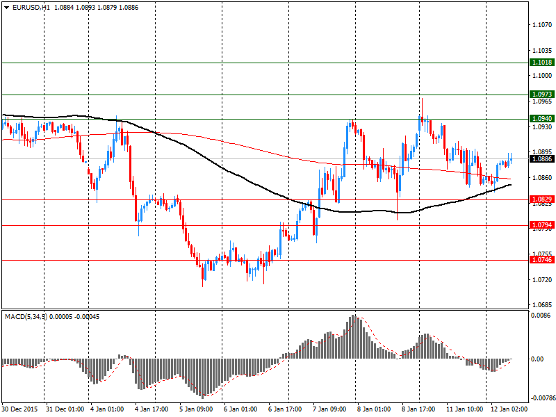The width and height of the screenshot is (556, 417).
Task: Select the green 1.1018 price level label
Action: [x=541, y=63]
